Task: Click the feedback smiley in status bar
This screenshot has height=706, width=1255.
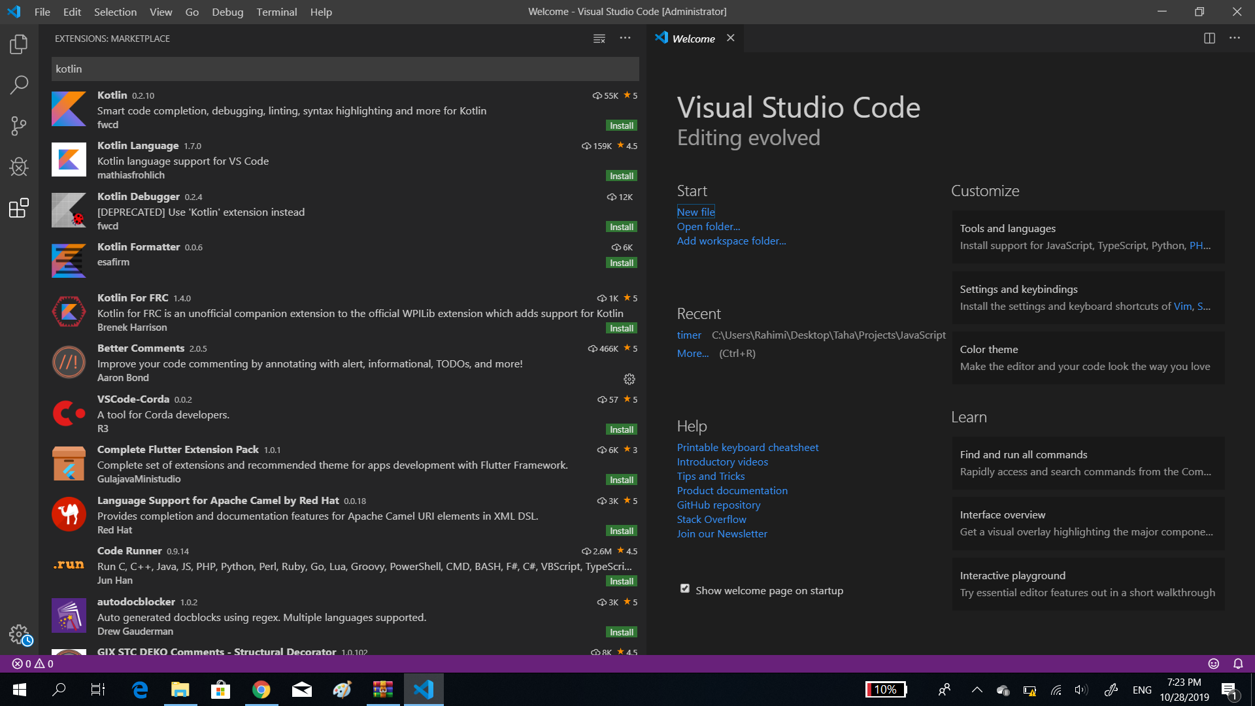Action: coord(1214,664)
